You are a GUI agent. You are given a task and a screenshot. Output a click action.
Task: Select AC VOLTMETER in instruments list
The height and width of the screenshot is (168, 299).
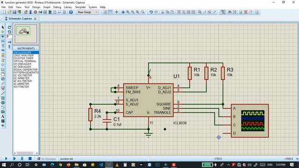(x=26, y=81)
